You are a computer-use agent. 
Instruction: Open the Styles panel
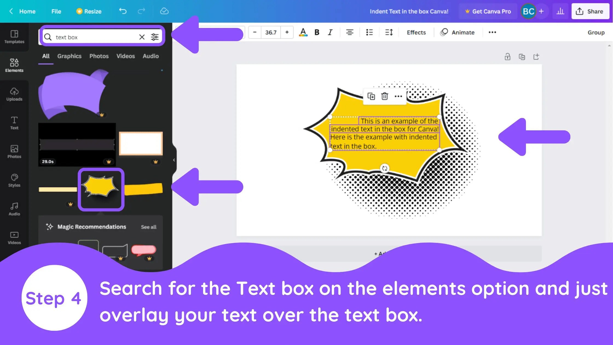14,180
